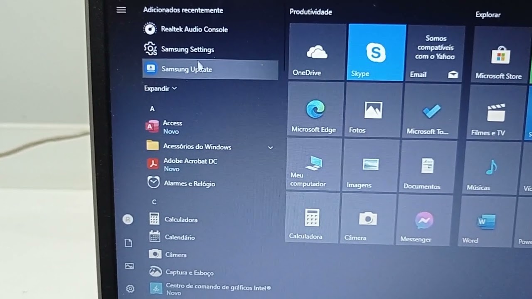Open the Meu computador tile

[313, 165]
